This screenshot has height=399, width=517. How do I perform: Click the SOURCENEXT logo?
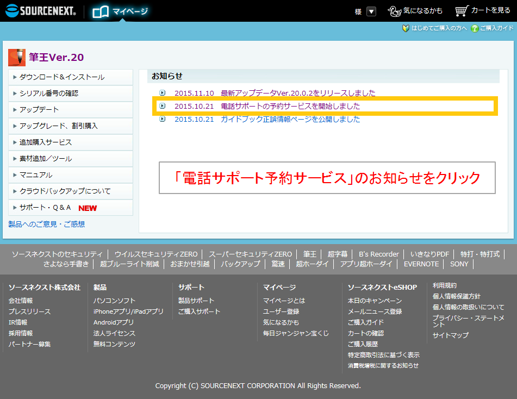[41, 11]
